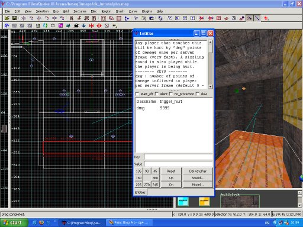Click the red boxed C toolbar icon
Image resolution: width=303 pixels, height=227 pixels.
[x=218, y=18]
